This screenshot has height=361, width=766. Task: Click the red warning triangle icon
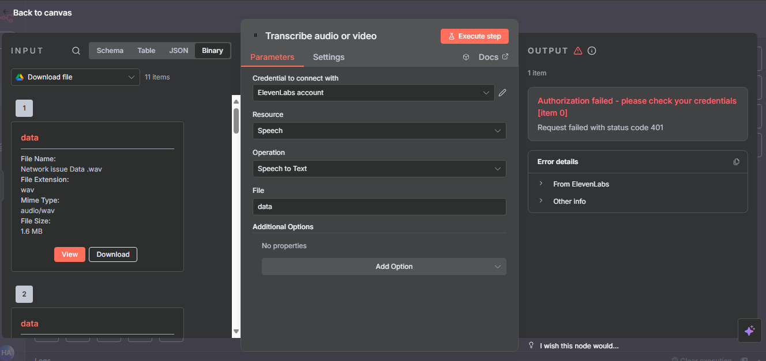click(578, 51)
